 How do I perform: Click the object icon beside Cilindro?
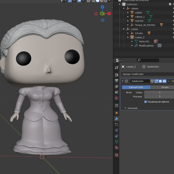point(149,33)
